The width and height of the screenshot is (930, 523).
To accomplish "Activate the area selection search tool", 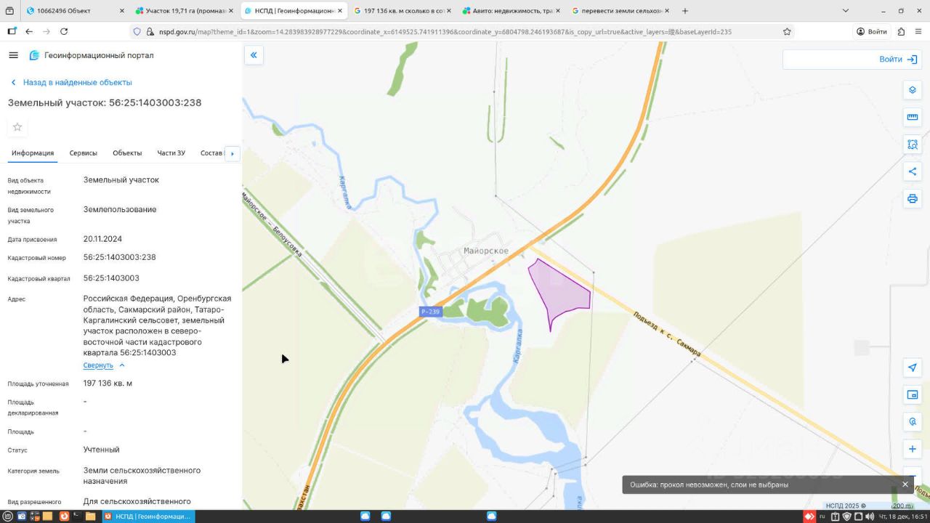I will [913, 144].
